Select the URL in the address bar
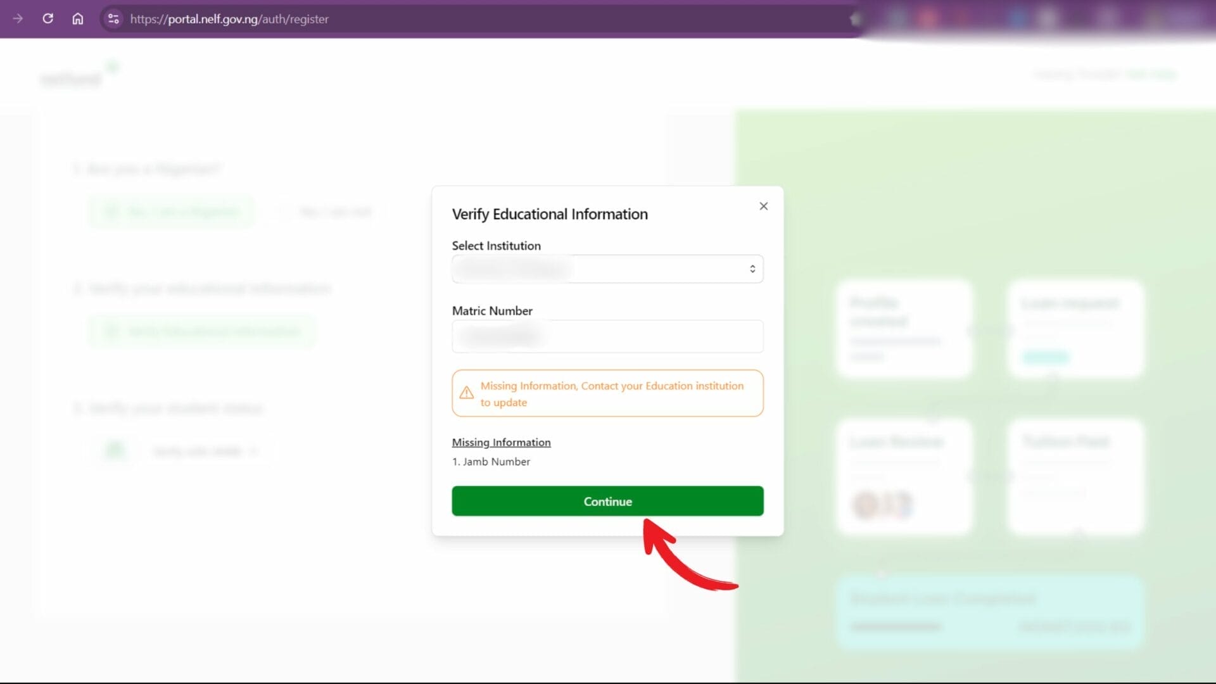1216x684 pixels. coord(229,19)
